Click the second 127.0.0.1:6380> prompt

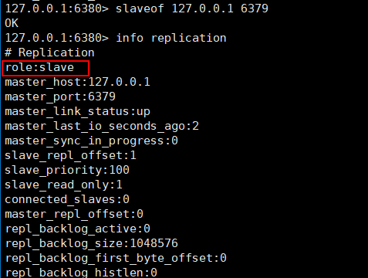coord(56,38)
